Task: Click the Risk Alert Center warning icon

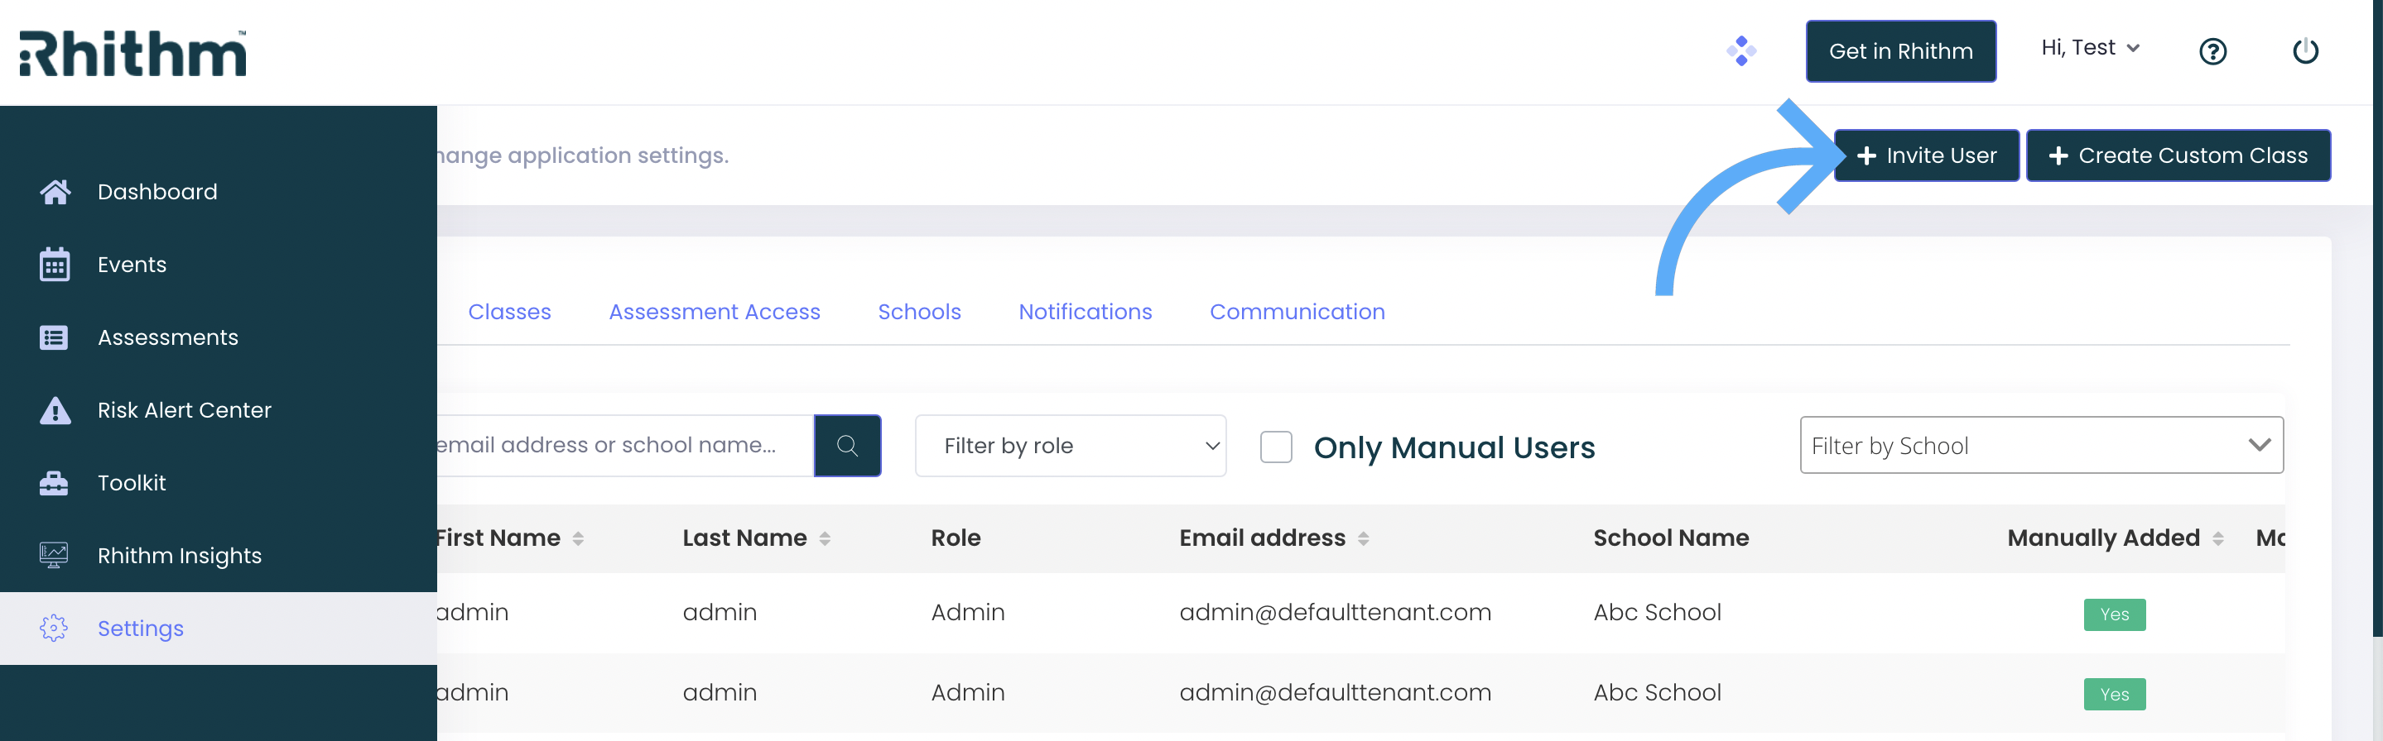Action: point(55,410)
